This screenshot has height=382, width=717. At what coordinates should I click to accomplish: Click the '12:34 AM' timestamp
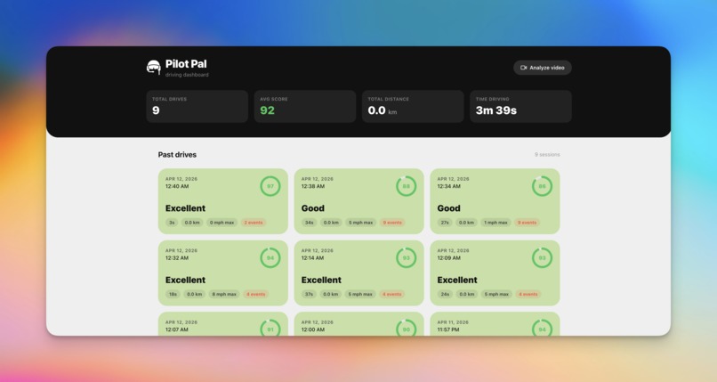click(448, 186)
